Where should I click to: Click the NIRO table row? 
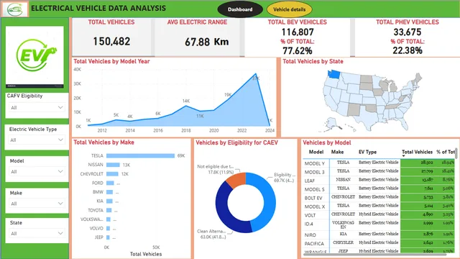coord(379,235)
